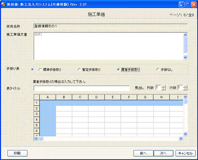Select column header G in the grid

pyautogui.click(x=145, y=97)
